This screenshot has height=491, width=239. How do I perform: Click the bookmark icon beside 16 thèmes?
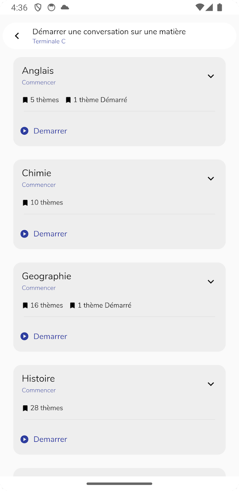point(25,305)
